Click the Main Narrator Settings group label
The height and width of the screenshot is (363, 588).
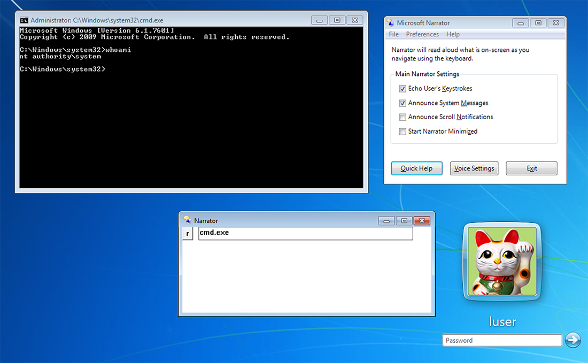(x=427, y=74)
